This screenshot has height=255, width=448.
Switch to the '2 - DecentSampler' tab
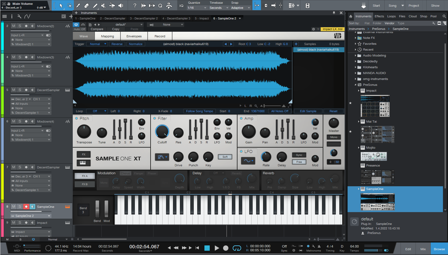click(113, 18)
